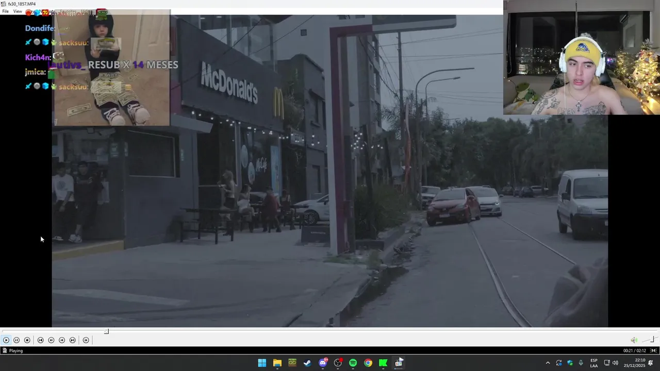
Task: Open the View menu
Action: coord(18,11)
